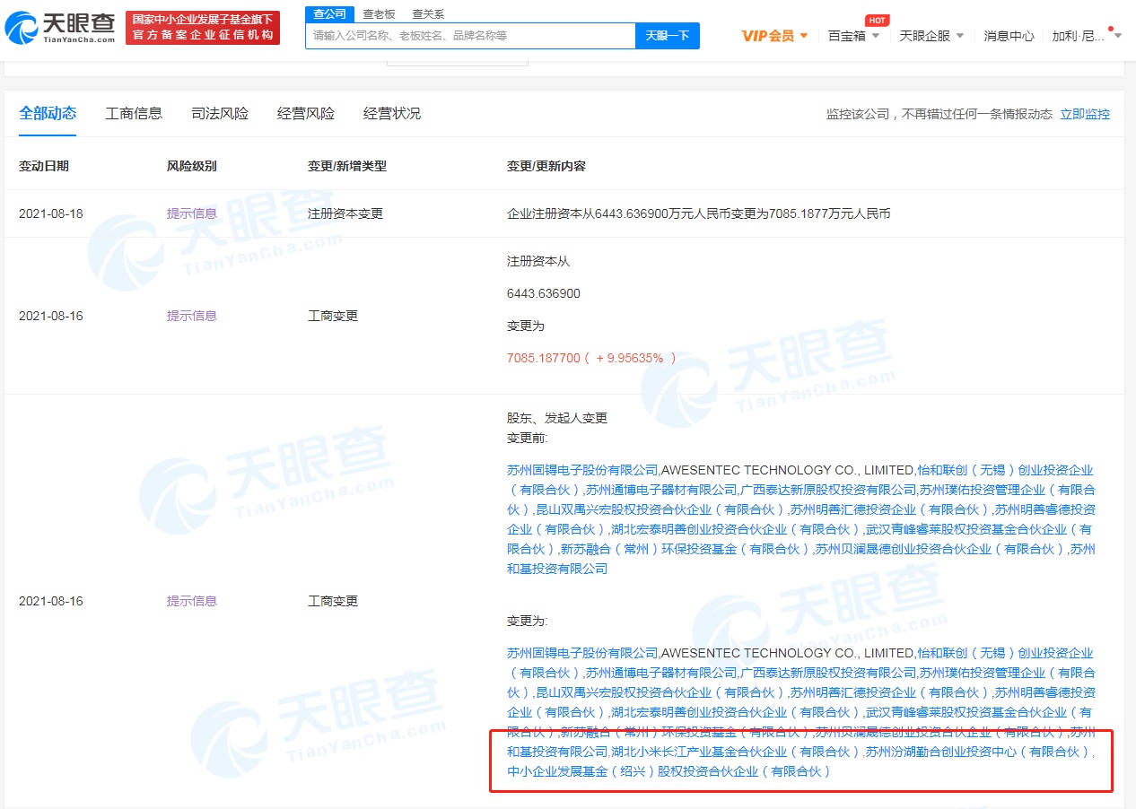Screen dimensions: 1136x809
Task: Open 苏州汾湖勤合创业投资中心 link
Action: tap(976, 752)
